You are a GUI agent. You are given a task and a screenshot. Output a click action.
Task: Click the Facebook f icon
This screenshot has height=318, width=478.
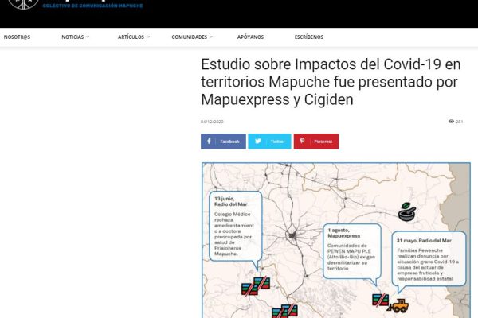pyautogui.click(x=209, y=142)
